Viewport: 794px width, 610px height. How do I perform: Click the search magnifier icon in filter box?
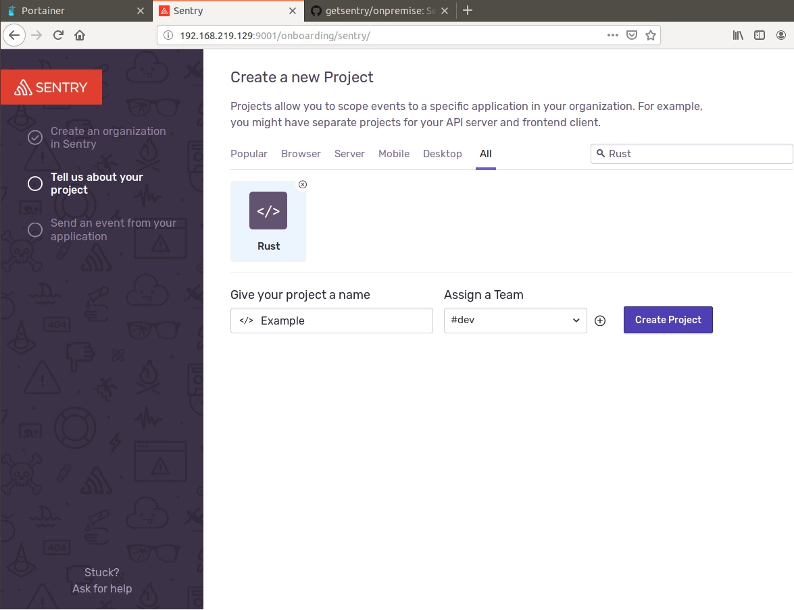[x=600, y=153]
